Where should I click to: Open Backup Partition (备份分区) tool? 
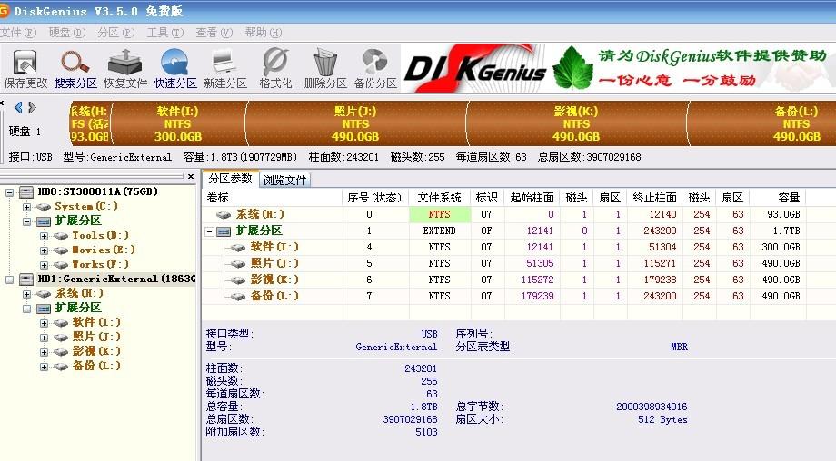[x=375, y=68]
